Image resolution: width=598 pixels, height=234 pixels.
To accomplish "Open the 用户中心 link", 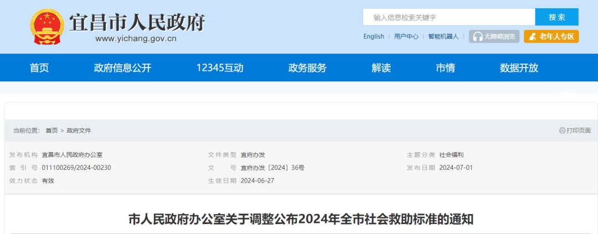I will (x=406, y=37).
